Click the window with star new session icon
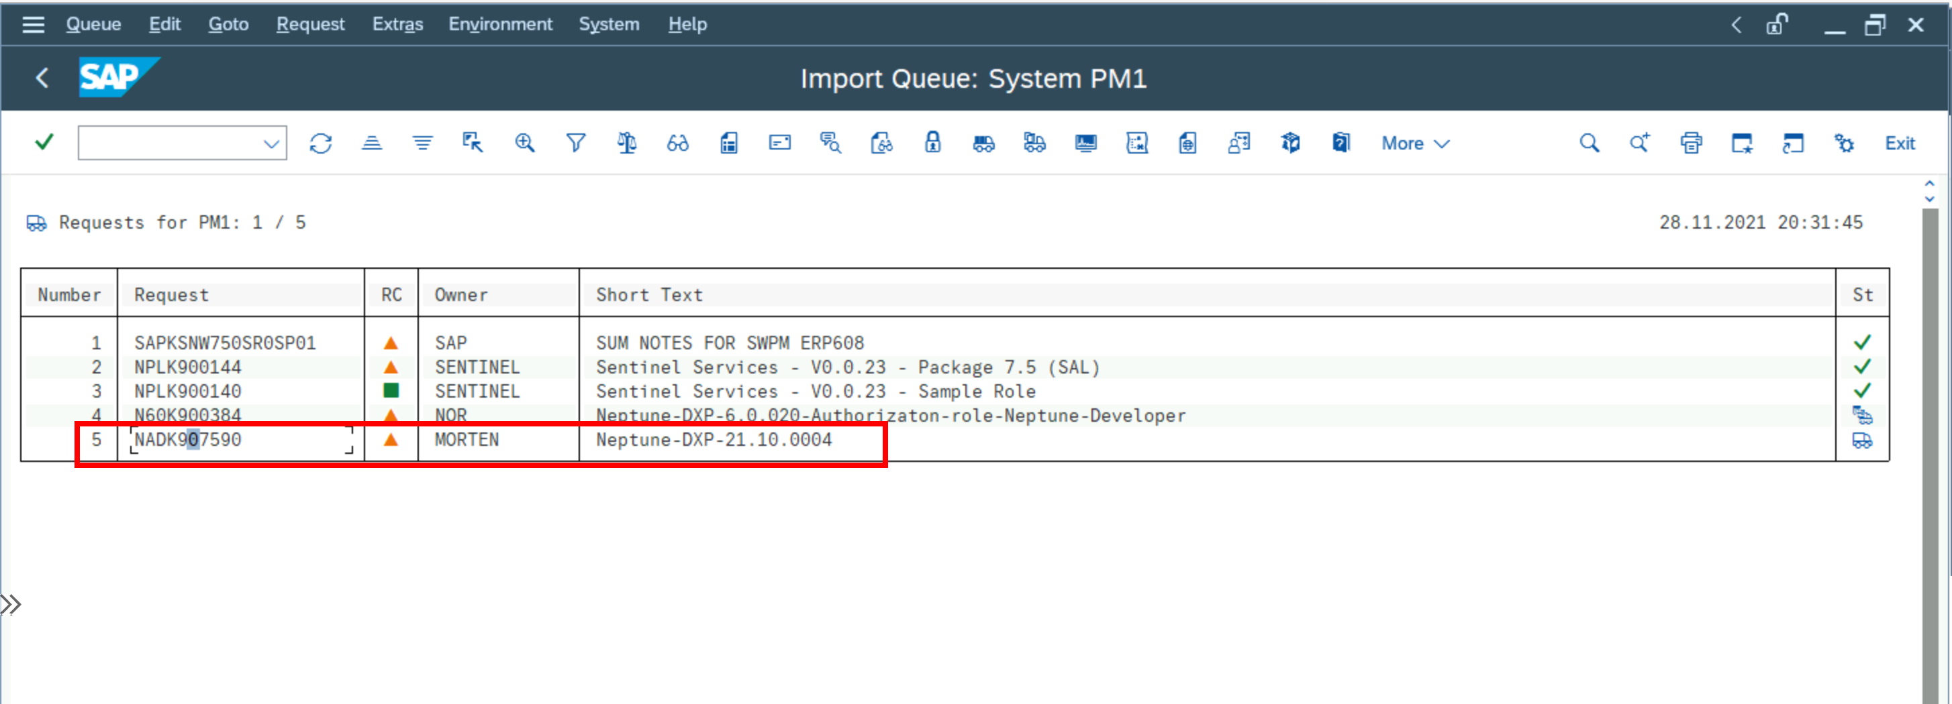 point(1742,143)
